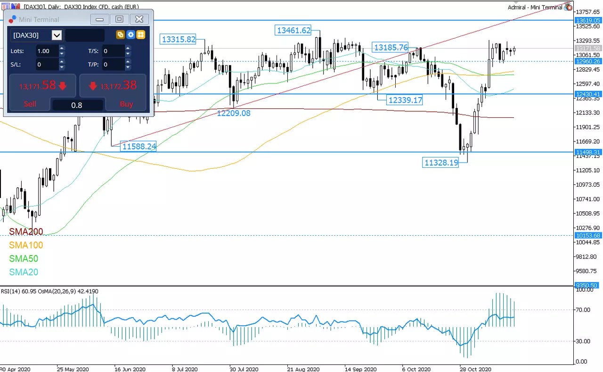Select the 13461.62 price label on chart
This screenshot has height=372, width=603.
(x=294, y=30)
